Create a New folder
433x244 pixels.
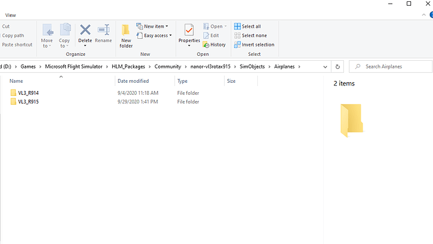pos(126,36)
